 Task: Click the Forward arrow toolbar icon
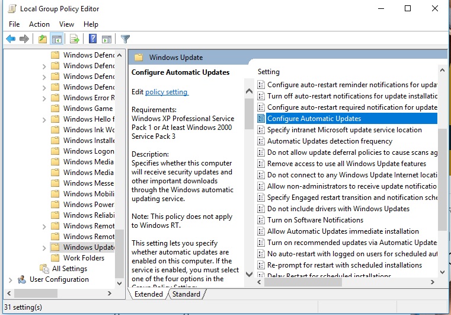click(x=24, y=39)
